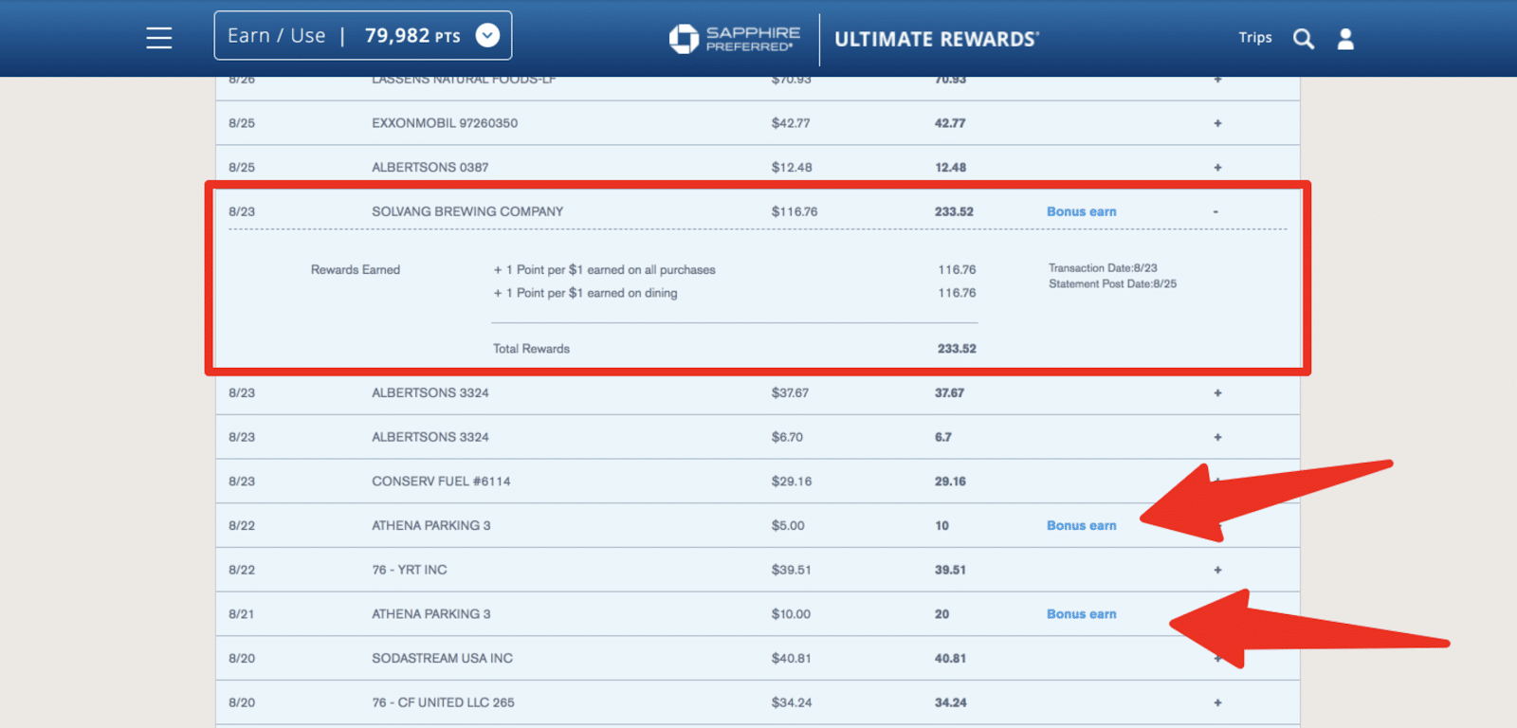Expand the ALBERTSONS 0387 row

coord(1217,168)
